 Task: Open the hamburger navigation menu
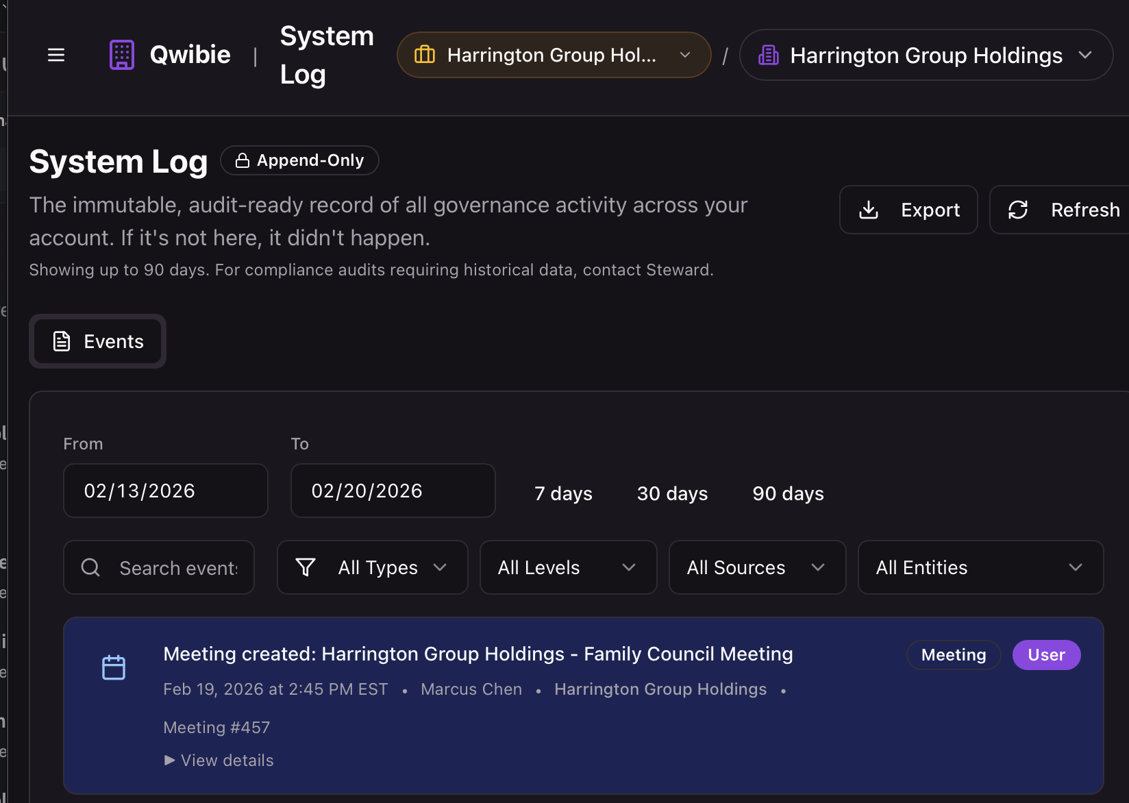click(56, 55)
